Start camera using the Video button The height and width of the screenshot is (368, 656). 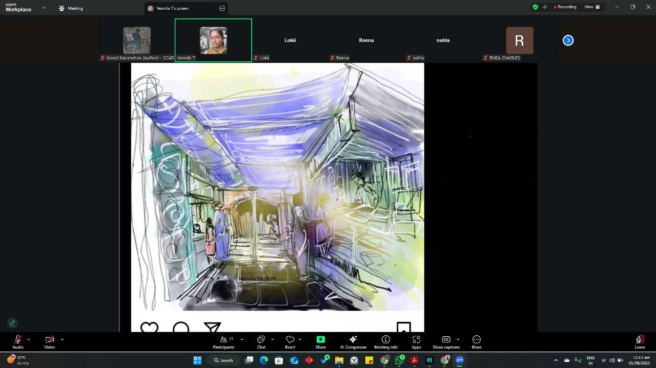(49, 342)
